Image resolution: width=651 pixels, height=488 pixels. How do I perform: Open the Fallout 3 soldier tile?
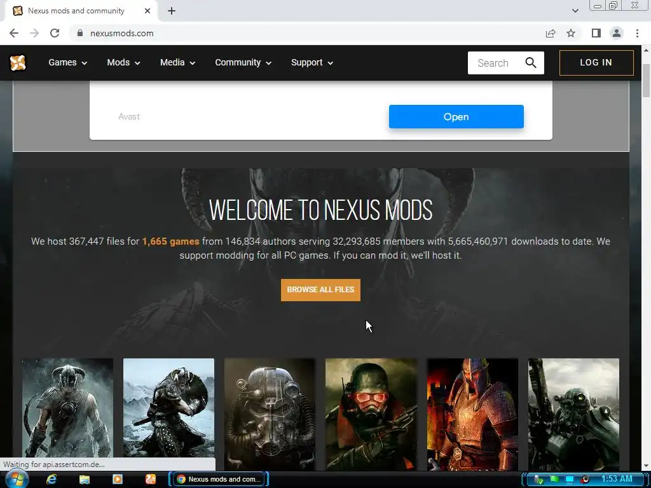point(573,414)
